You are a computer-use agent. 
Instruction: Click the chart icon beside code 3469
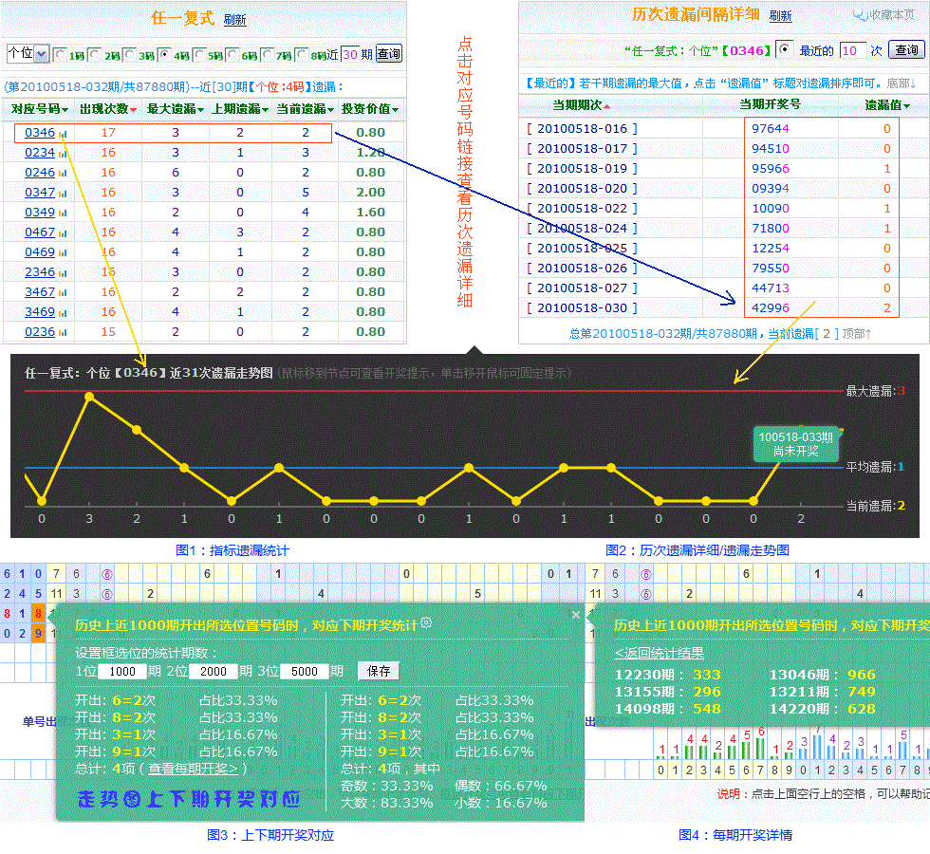click(64, 313)
